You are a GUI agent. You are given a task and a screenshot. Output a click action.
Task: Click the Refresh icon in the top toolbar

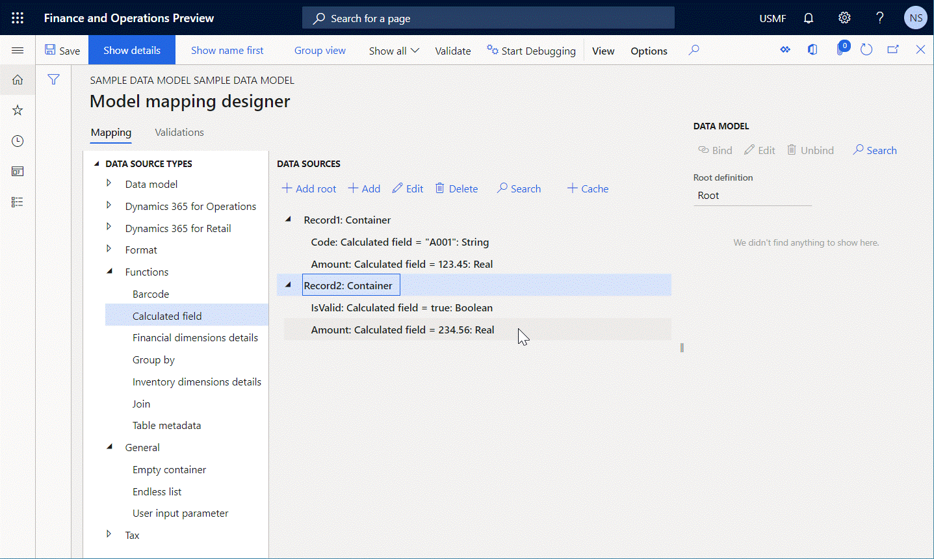(866, 49)
